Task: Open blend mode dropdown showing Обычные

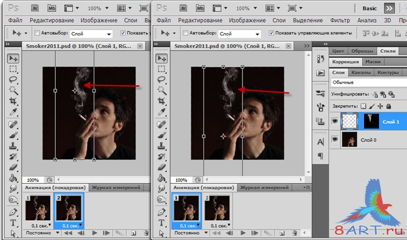Action: (x=369, y=83)
